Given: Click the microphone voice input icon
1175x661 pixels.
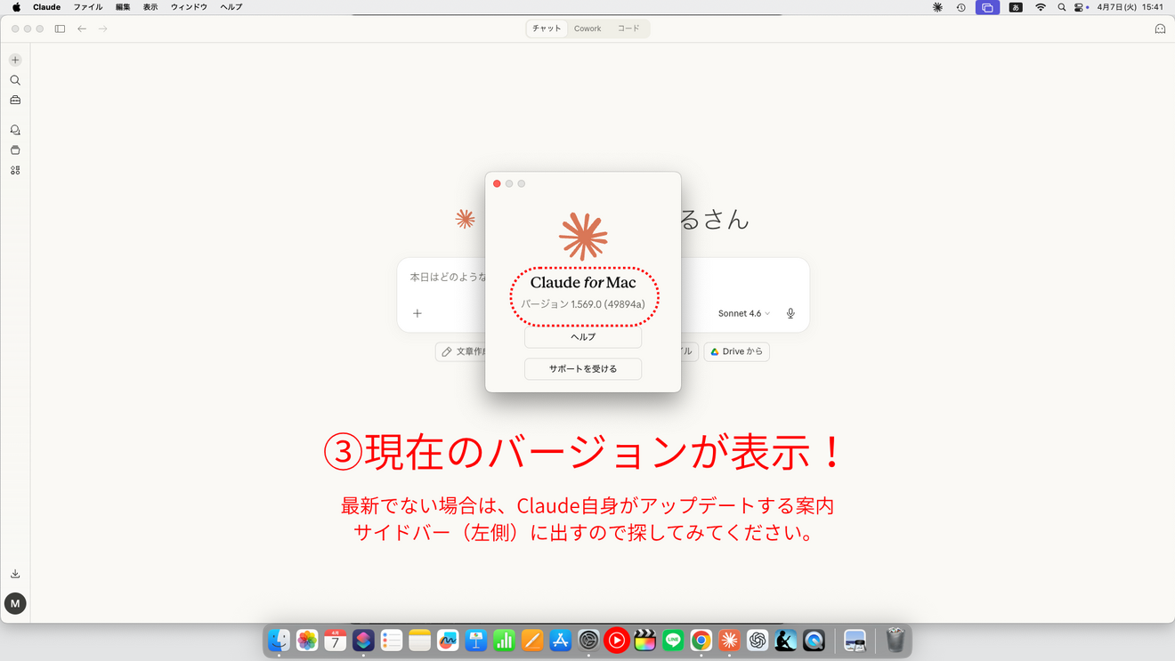Looking at the screenshot, I should pos(790,313).
